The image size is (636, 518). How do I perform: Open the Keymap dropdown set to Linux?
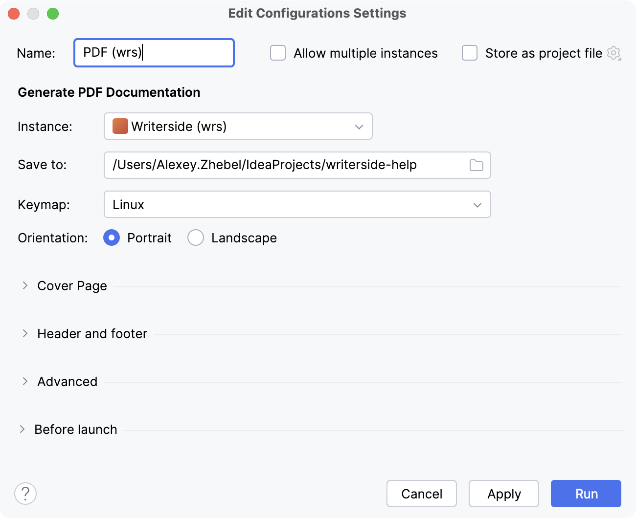click(x=297, y=205)
